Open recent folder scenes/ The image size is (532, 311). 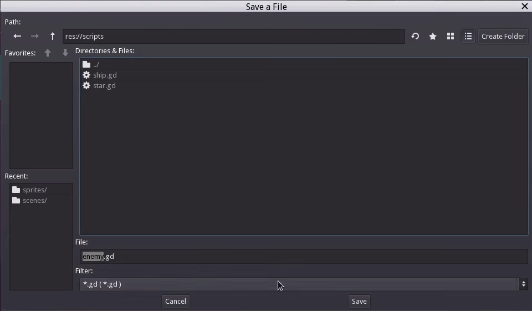click(x=42, y=200)
